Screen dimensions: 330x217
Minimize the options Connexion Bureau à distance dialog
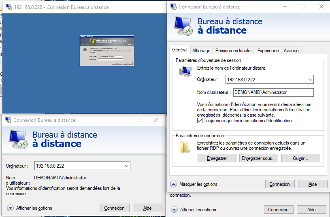click(285, 7)
